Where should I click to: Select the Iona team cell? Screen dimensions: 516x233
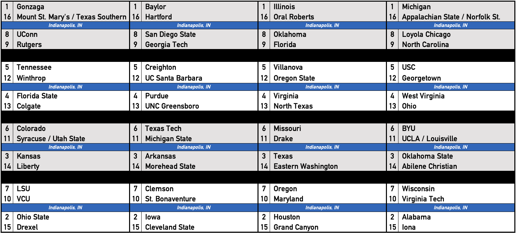(x=409, y=227)
